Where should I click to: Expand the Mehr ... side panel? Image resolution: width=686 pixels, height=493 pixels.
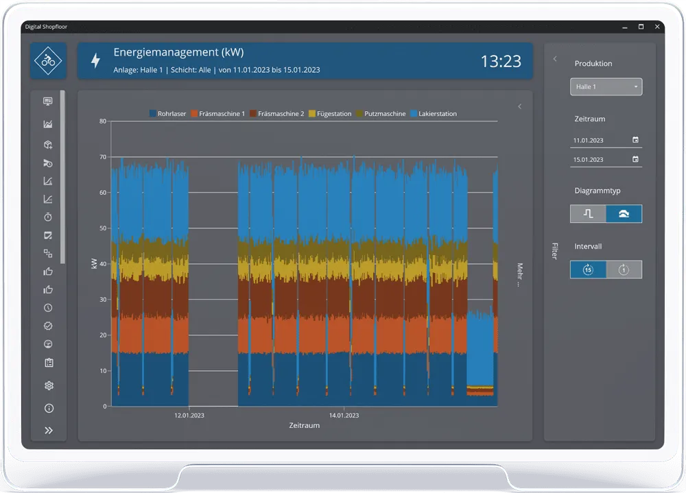coord(520,274)
